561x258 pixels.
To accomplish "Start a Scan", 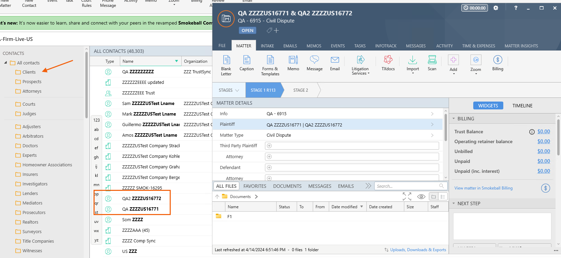I will tap(432, 63).
